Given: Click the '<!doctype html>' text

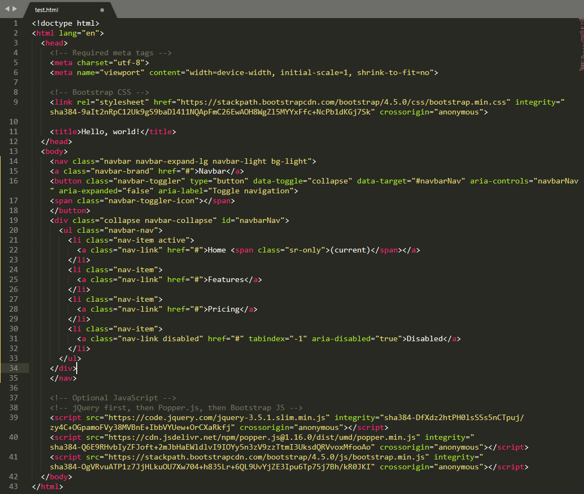Looking at the screenshot, I should click(x=66, y=24).
